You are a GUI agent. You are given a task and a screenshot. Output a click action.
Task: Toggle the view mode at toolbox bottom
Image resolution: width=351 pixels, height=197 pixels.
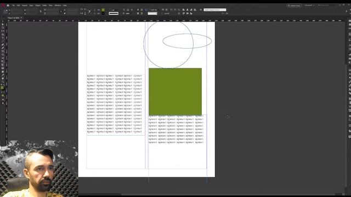[x=3, y=103]
